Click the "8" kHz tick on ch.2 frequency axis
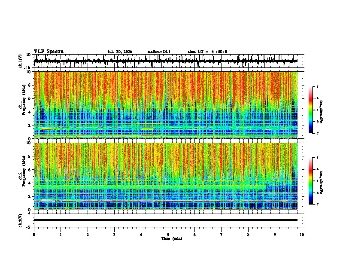340x263 pixels. [x=30, y=156]
